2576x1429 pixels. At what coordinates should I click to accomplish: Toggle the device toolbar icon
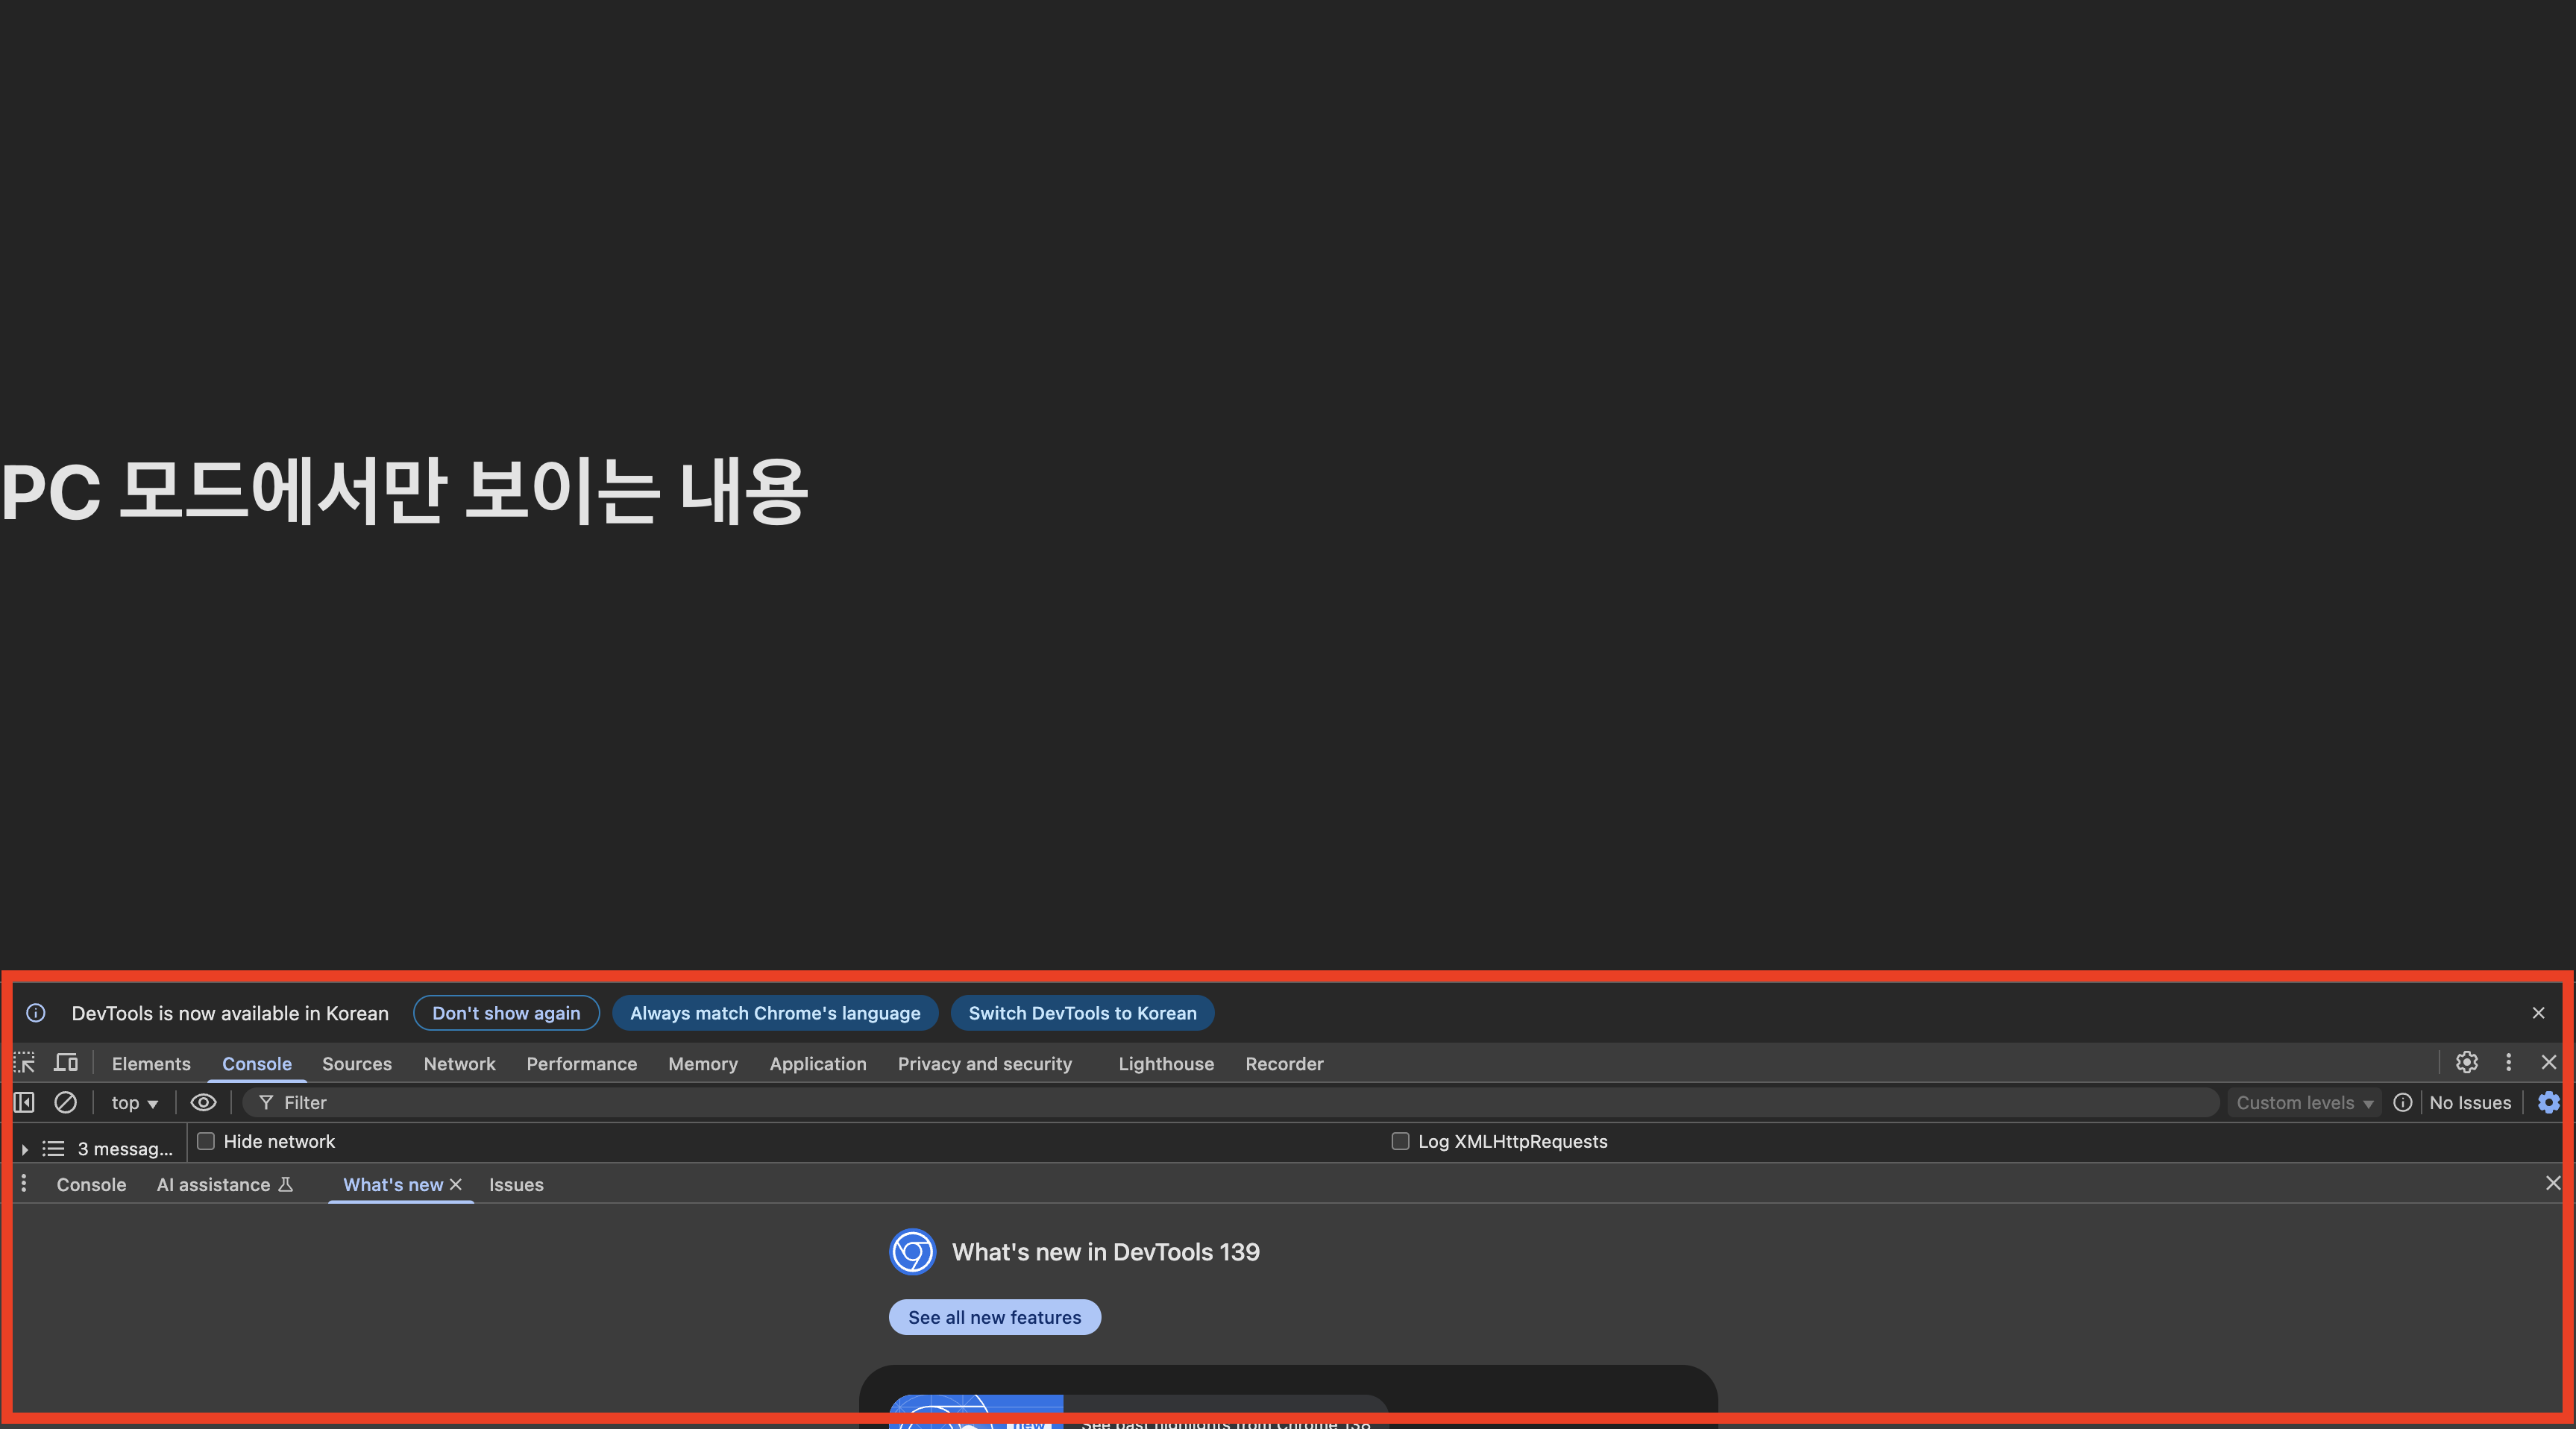66,1063
